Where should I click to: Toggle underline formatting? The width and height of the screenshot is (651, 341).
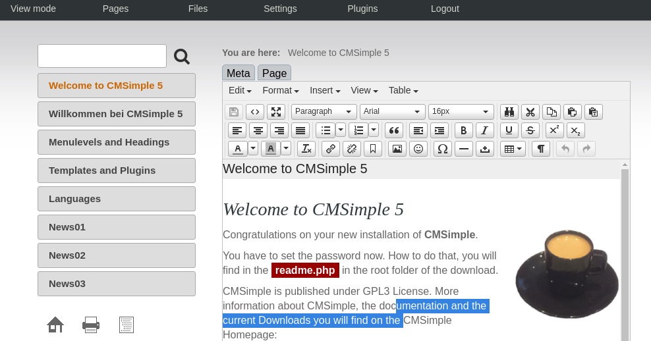point(509,130)
